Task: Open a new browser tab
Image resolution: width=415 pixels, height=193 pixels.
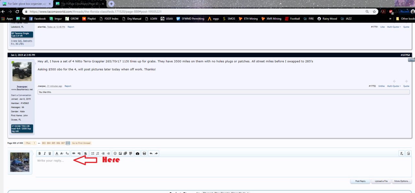Action: click(x=111, y=4)
